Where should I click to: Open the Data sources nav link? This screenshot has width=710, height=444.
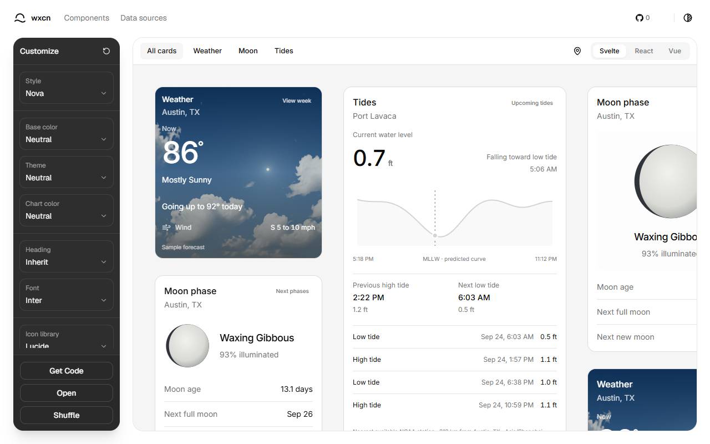(x=144, y=18)
